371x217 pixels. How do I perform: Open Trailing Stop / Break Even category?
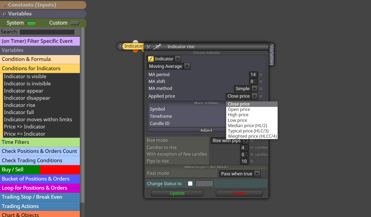coord(40,197)
